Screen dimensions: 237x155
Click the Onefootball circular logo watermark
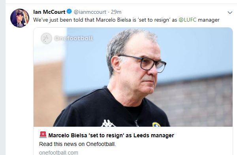(46, 39)
